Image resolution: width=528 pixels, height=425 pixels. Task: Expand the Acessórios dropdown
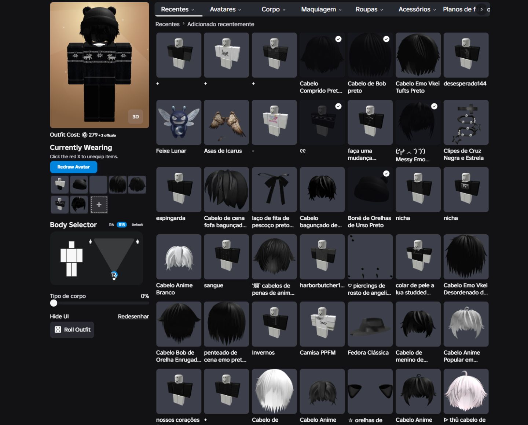point(417,10)
